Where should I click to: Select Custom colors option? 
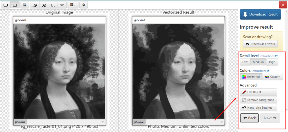[272, 77]
